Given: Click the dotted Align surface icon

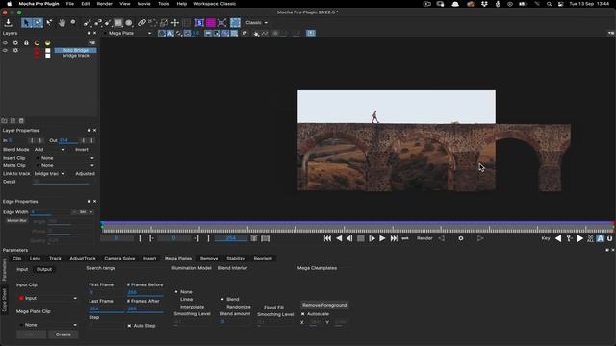Looking at the screenshot, I should [235, 23].
